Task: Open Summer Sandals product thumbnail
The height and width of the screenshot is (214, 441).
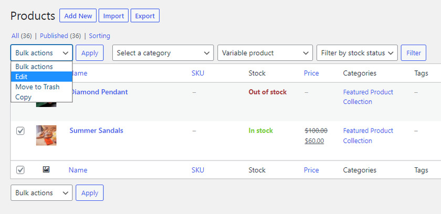Action: coord(46,135)
